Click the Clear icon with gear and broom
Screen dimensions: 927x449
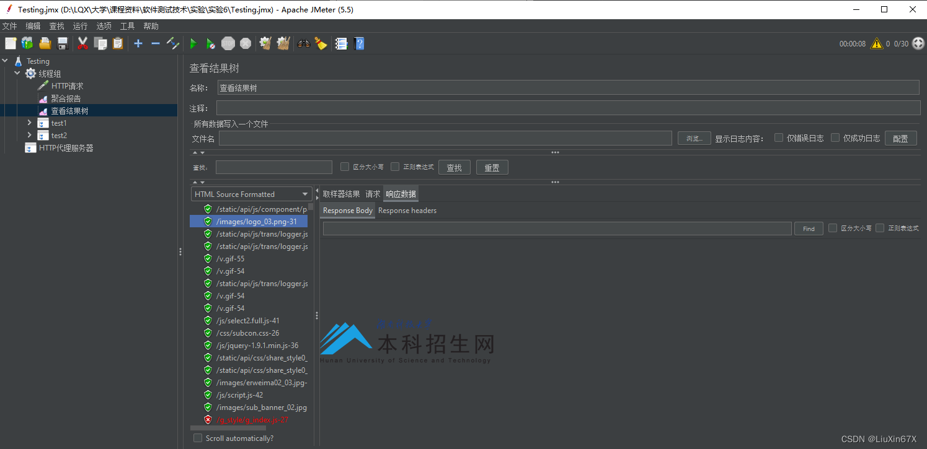click(266, 43)
